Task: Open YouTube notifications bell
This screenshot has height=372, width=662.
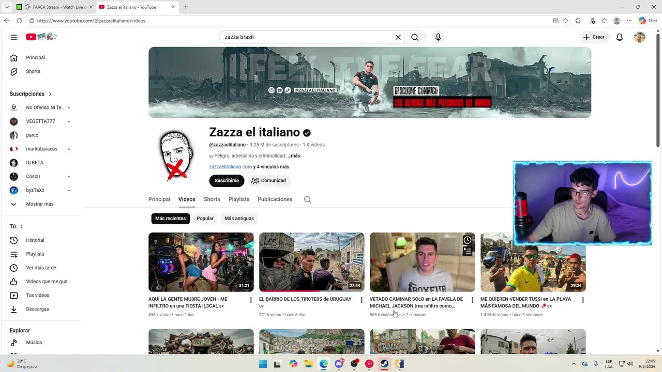Action: click(x=620, y=37)
